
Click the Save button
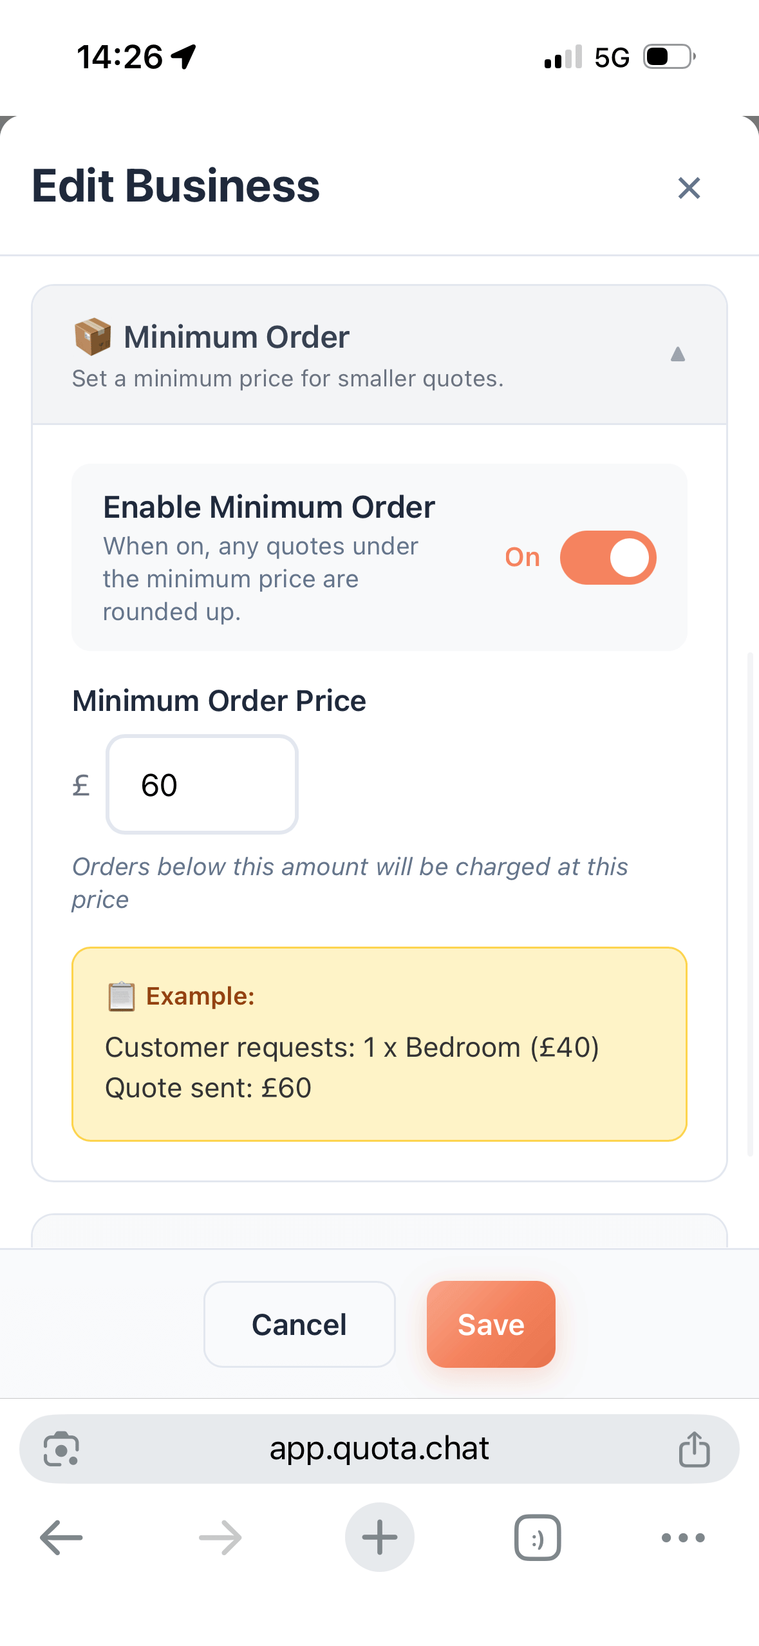490,1324
